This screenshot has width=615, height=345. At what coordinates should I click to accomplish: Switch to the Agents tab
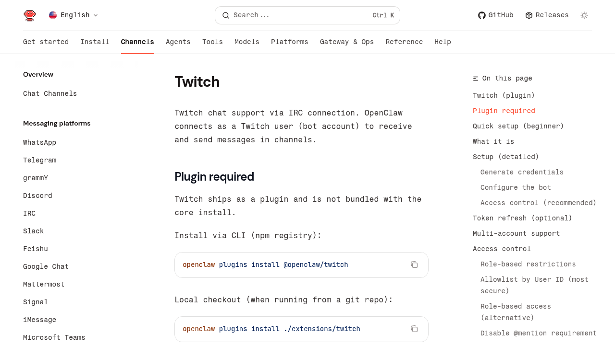tap(178, 42)
